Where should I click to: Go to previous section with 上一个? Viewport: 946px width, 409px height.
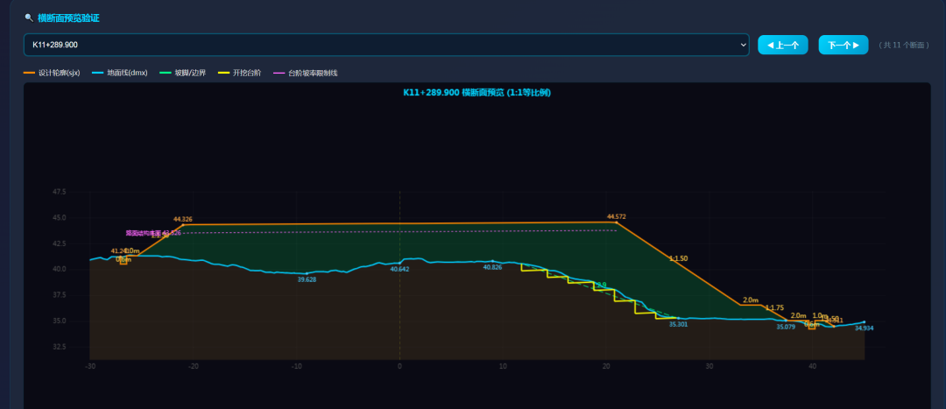coord(782,45)
